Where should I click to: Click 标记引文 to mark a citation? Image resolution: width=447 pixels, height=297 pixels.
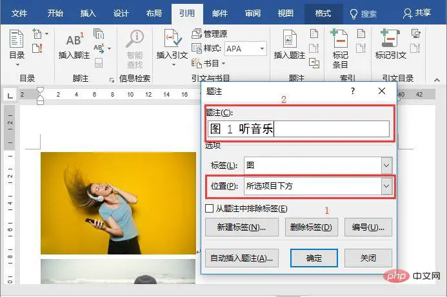click(x=390, y=44)
